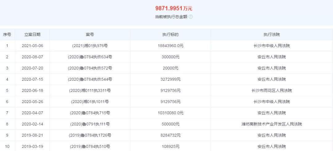Click filing date 2020-04-07
Screen dimensions: 333x151
[32, 113]
